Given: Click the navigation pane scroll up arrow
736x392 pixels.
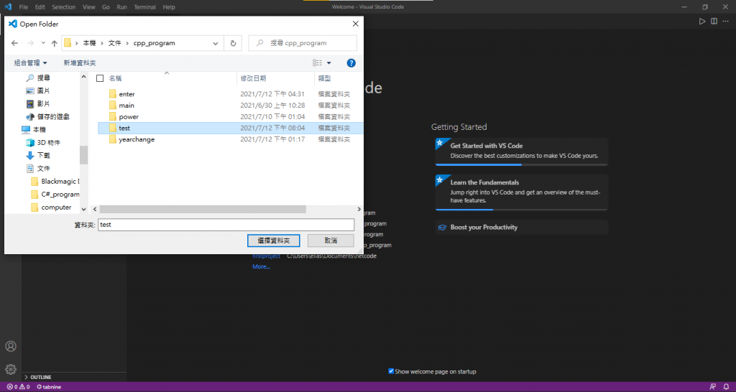Looking at the screenshot, I should pos(84,77).
